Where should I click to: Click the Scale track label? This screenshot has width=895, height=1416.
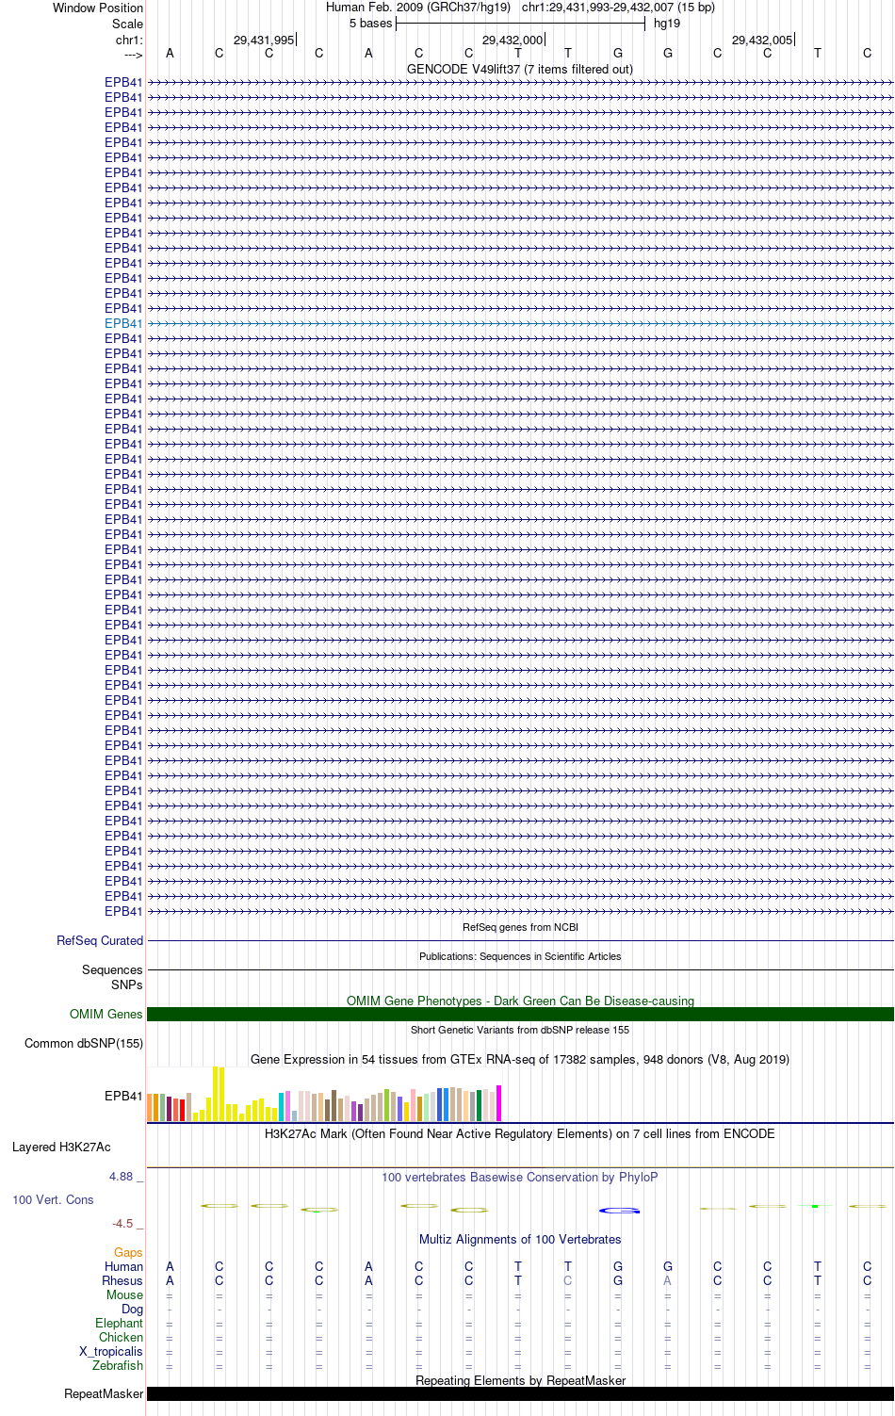pyautogui.click(x=127, y=24)
